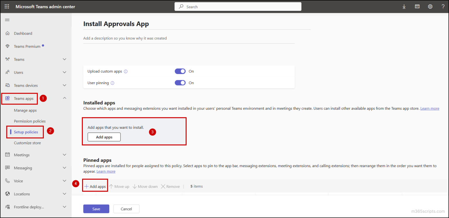Select Permission policies from the sidebar

point(30,121)
